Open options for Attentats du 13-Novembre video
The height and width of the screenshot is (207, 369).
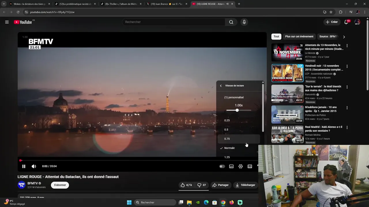347,46
